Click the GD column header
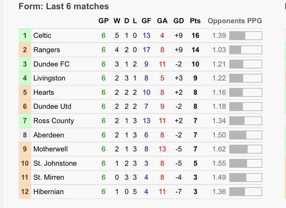Viewport: 286px width, 208px height. [x=179, y=21]
